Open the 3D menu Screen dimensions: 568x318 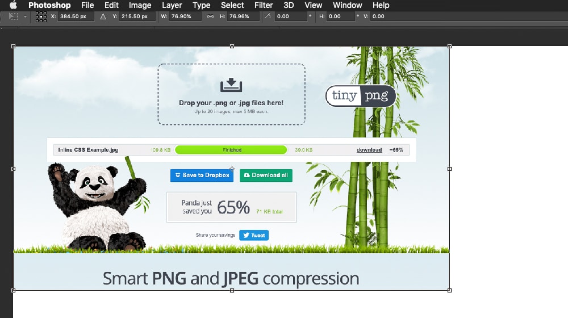pos(289,5)
